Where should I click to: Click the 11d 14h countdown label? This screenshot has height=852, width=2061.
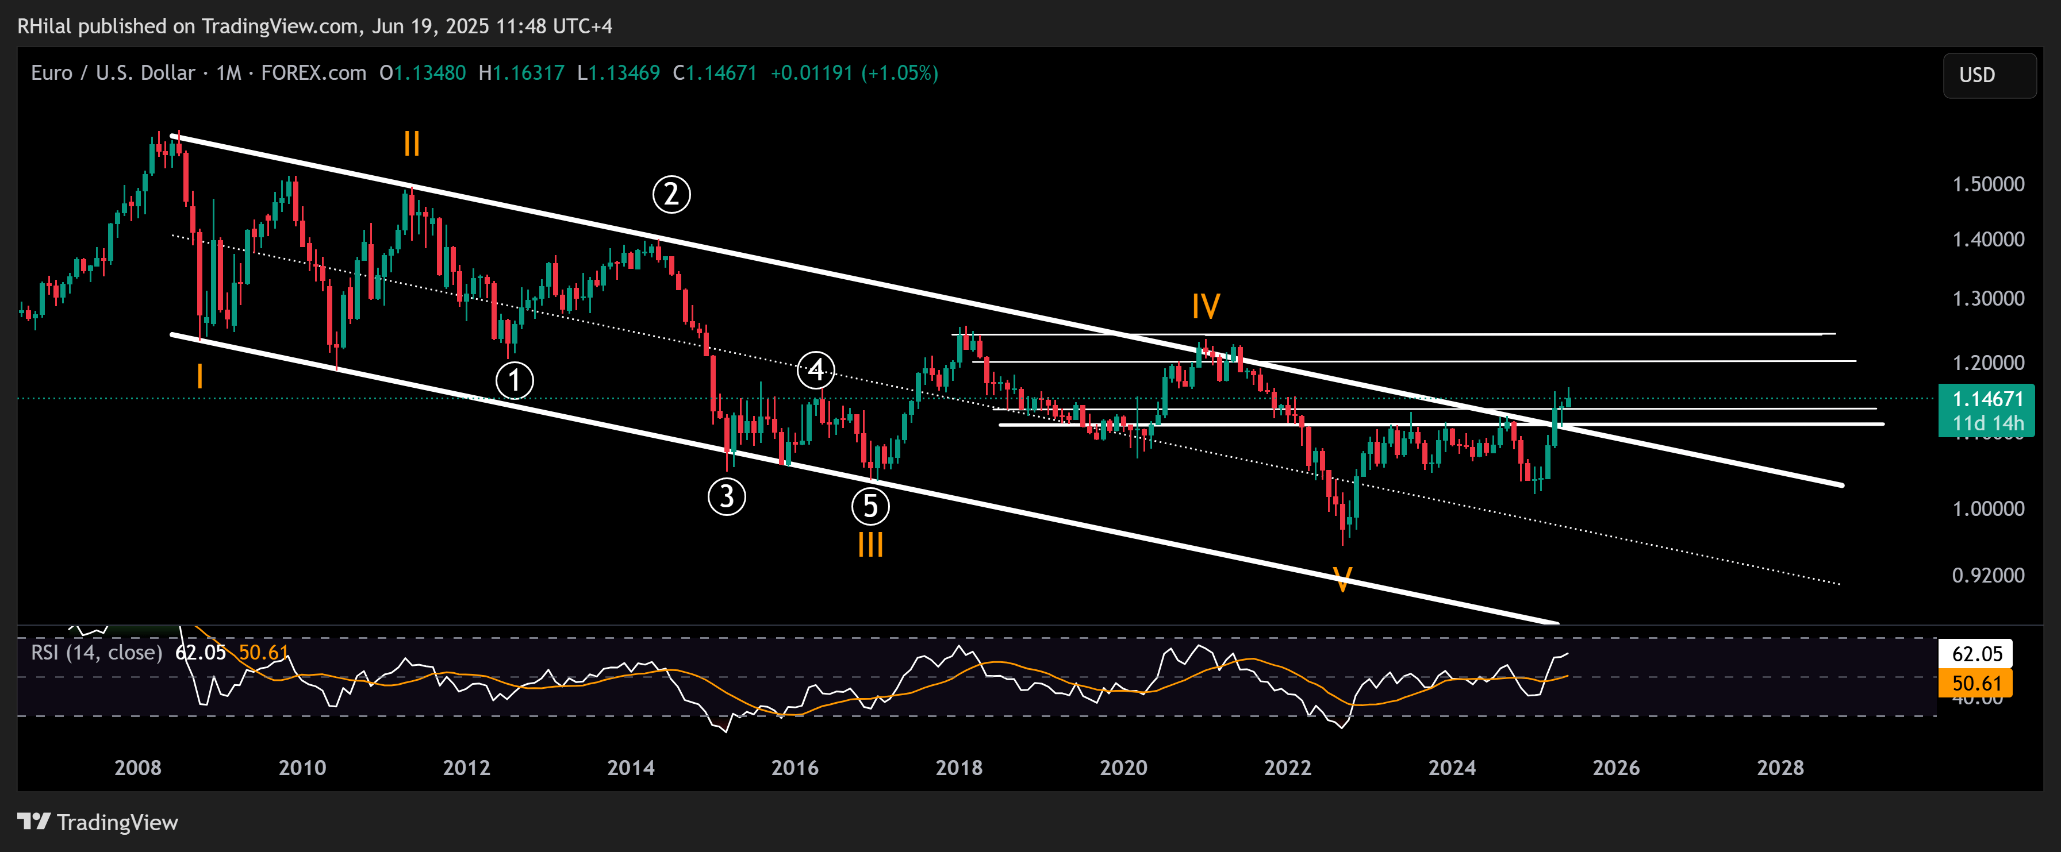1987,423
